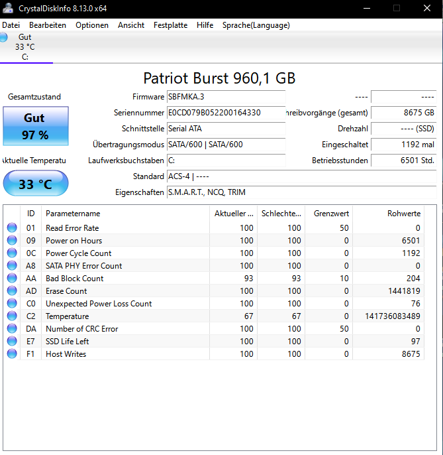Click the Eingeschaltet field 1192 mal
443x455 pixels.
point(403,145)
